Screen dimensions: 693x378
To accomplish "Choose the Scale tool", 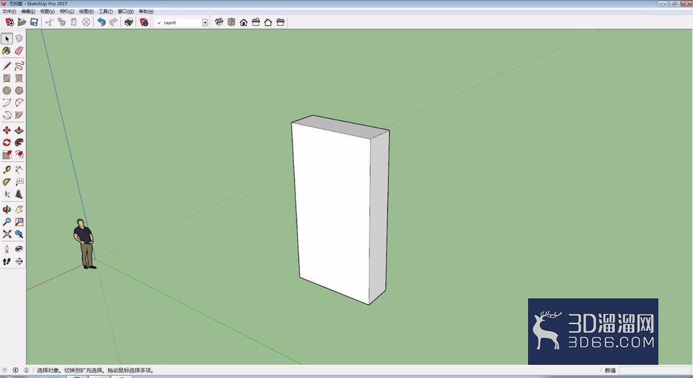I will coord(7,154).
